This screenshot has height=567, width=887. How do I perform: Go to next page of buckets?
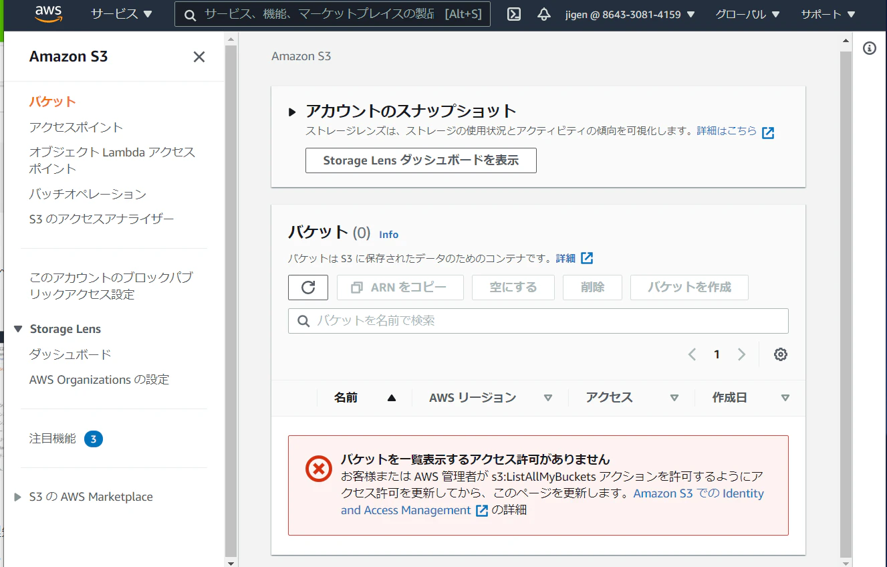click(x=741, y=354)
